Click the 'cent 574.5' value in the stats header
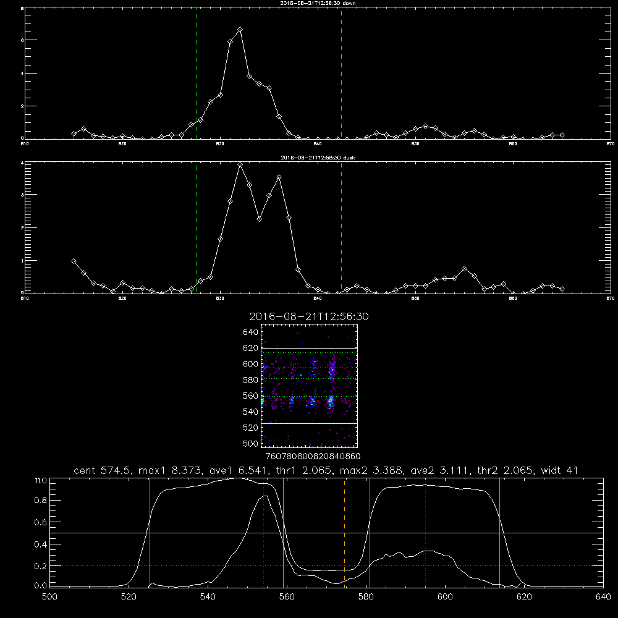The image size is (618, 618). tap(103, 470)
